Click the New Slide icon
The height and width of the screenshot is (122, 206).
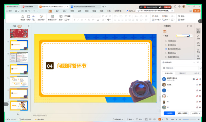pos(53,16)
